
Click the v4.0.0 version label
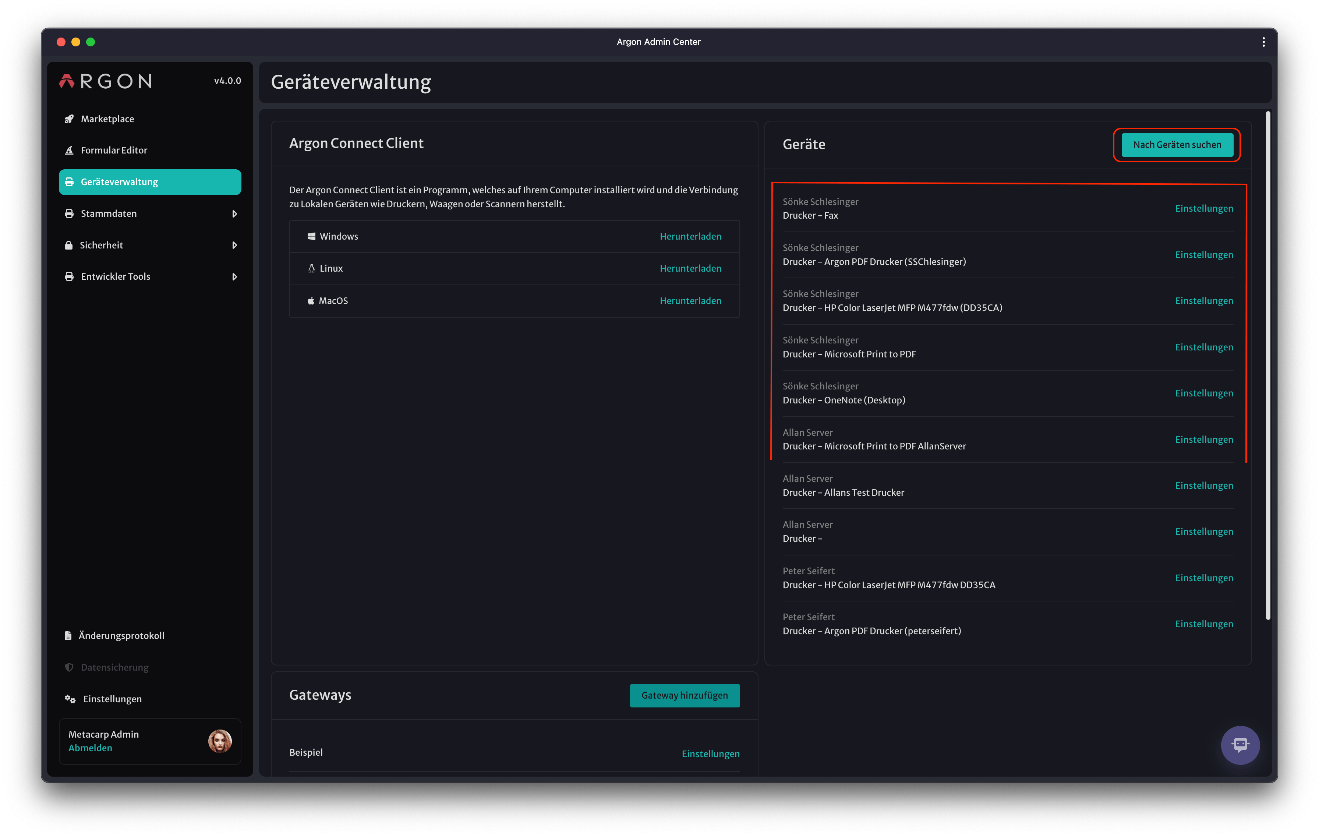pyautogui.click(x=227, y=81)
